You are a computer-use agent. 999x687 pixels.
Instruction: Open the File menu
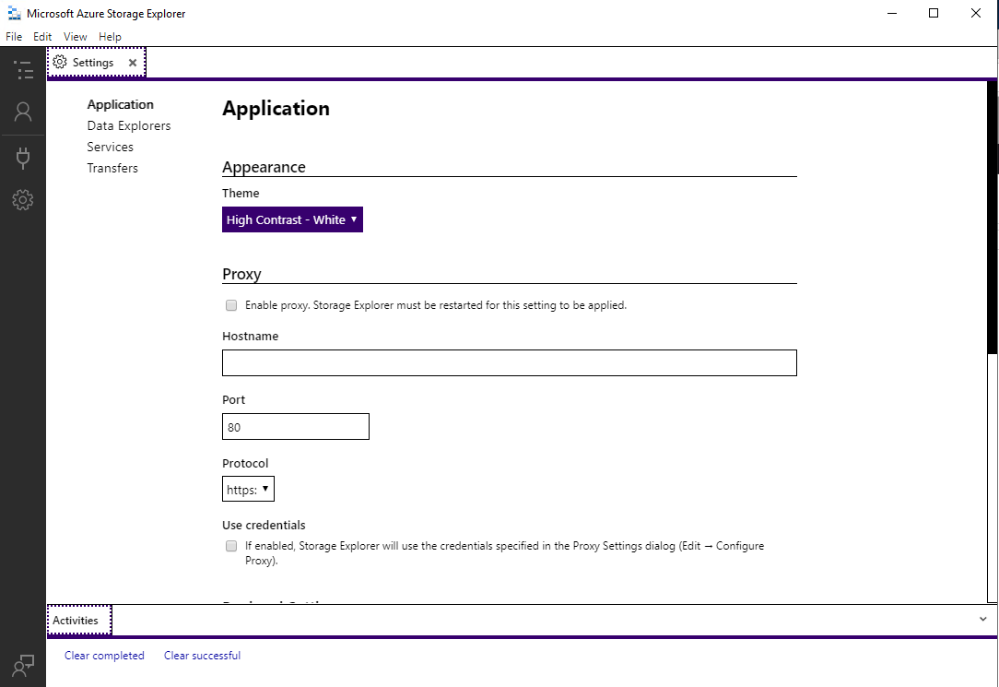click(x=14, y=36)
